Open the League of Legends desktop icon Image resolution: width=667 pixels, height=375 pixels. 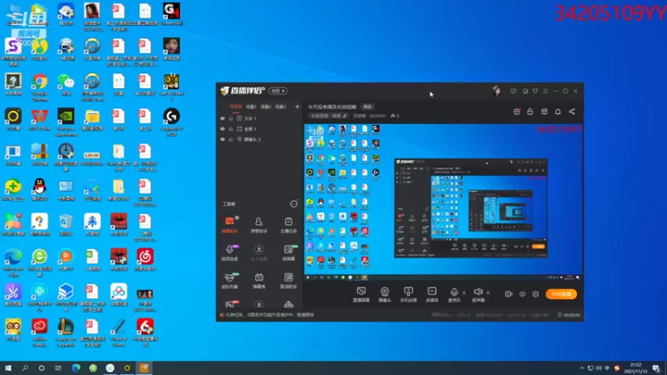(x=66, y=332)
